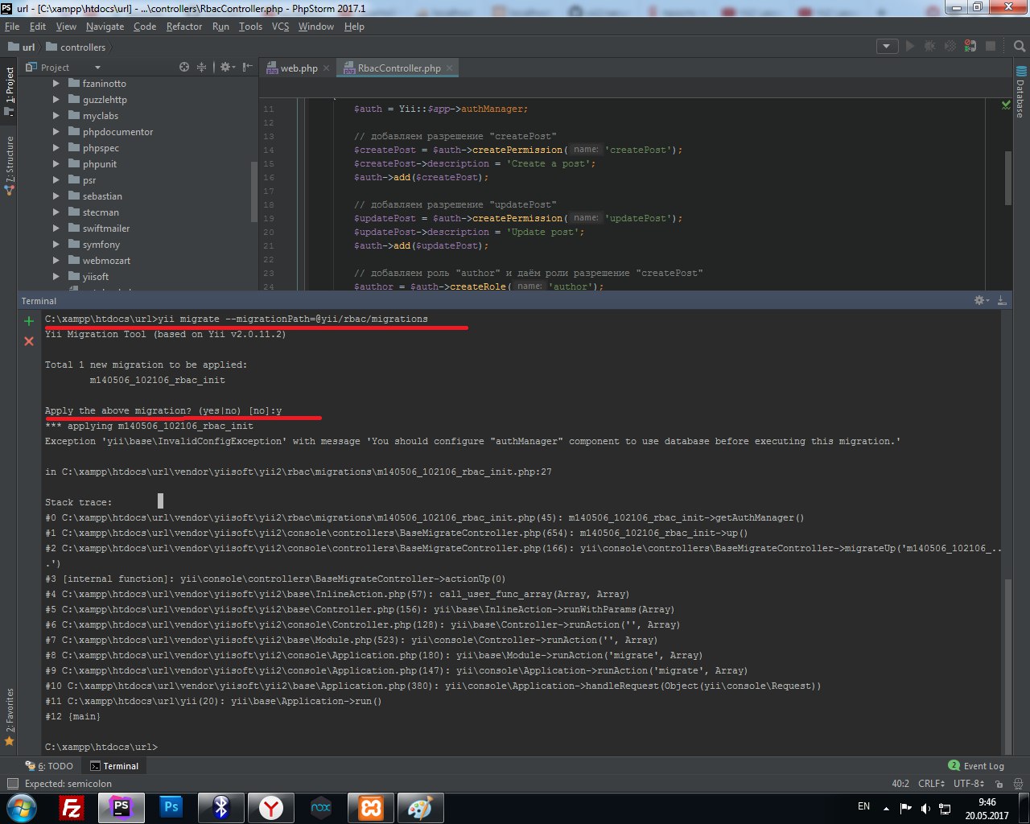1030x824 pixels.
Task: Switch to the web.php editor tab
Action: (298, 68)
